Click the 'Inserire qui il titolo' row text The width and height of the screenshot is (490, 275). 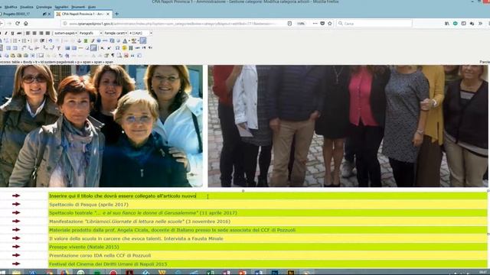(x=122, y=196)
